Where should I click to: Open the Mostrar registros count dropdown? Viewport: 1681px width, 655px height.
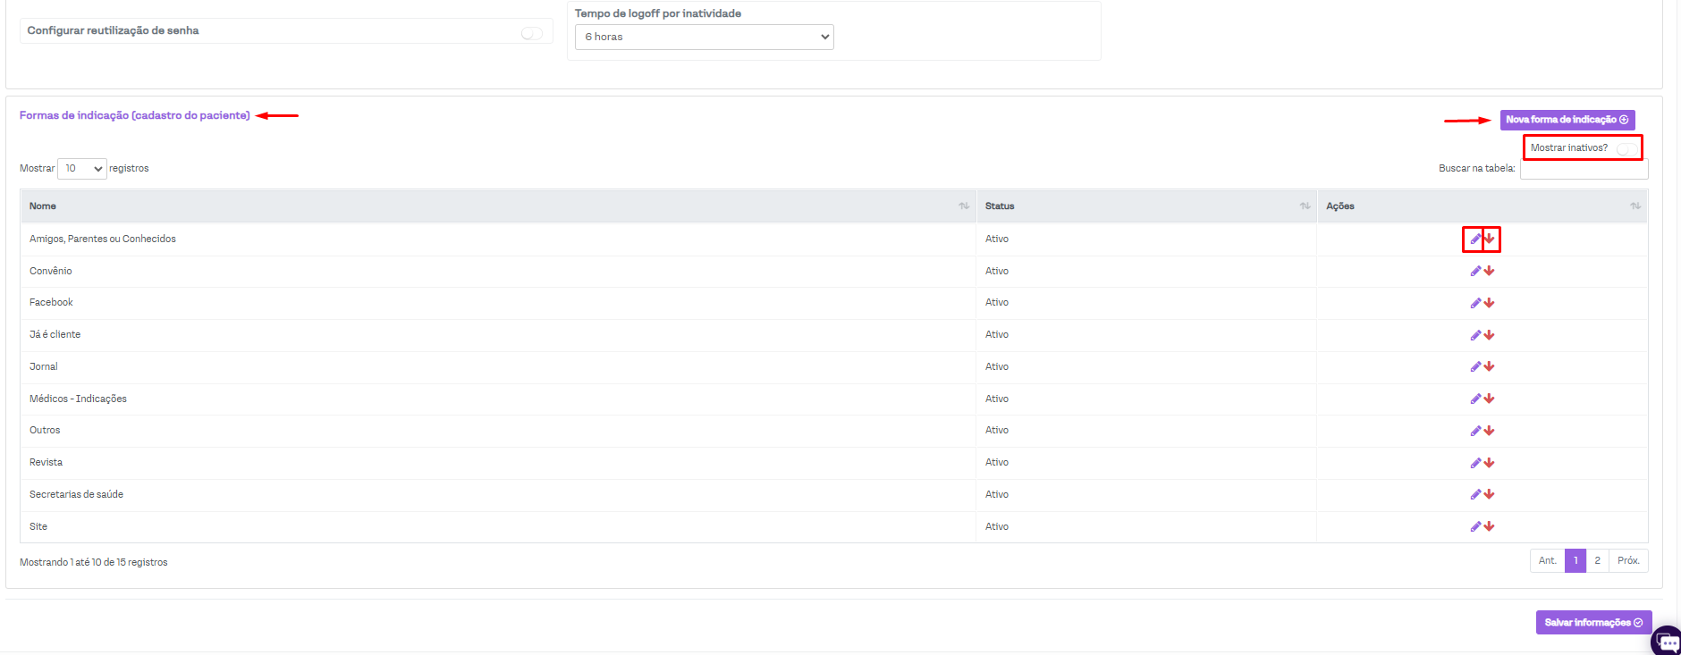click(82, 169)
